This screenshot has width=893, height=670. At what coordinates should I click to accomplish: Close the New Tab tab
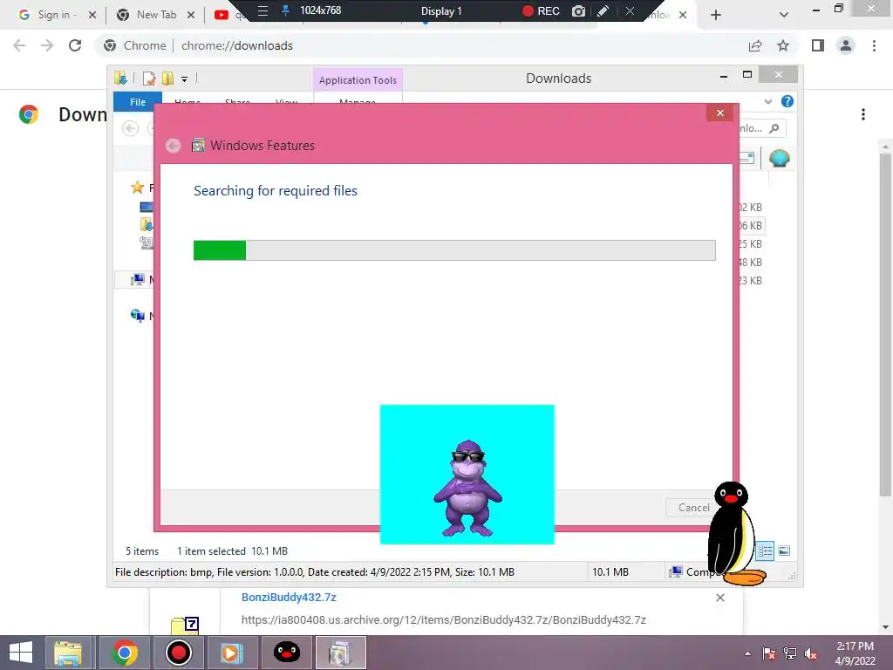[x=191, y=15]
